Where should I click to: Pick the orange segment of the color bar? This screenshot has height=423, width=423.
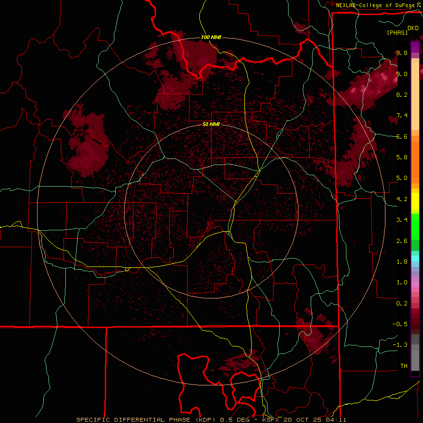(x=415, y=162)
